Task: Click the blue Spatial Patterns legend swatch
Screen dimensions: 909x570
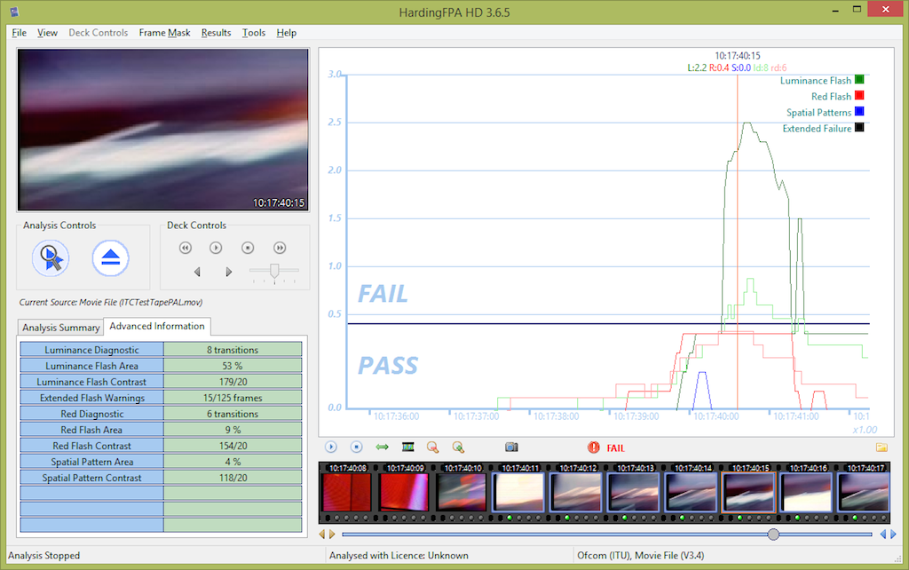Action: [859, 111]
